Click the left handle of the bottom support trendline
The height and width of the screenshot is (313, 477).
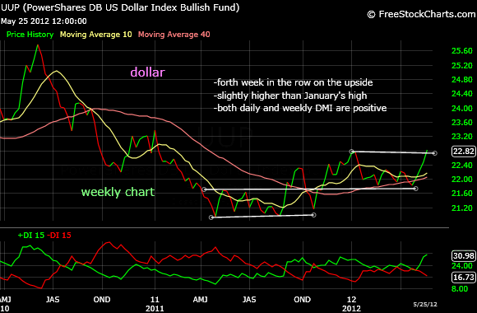pyautogui.click(x=211, y=217)
